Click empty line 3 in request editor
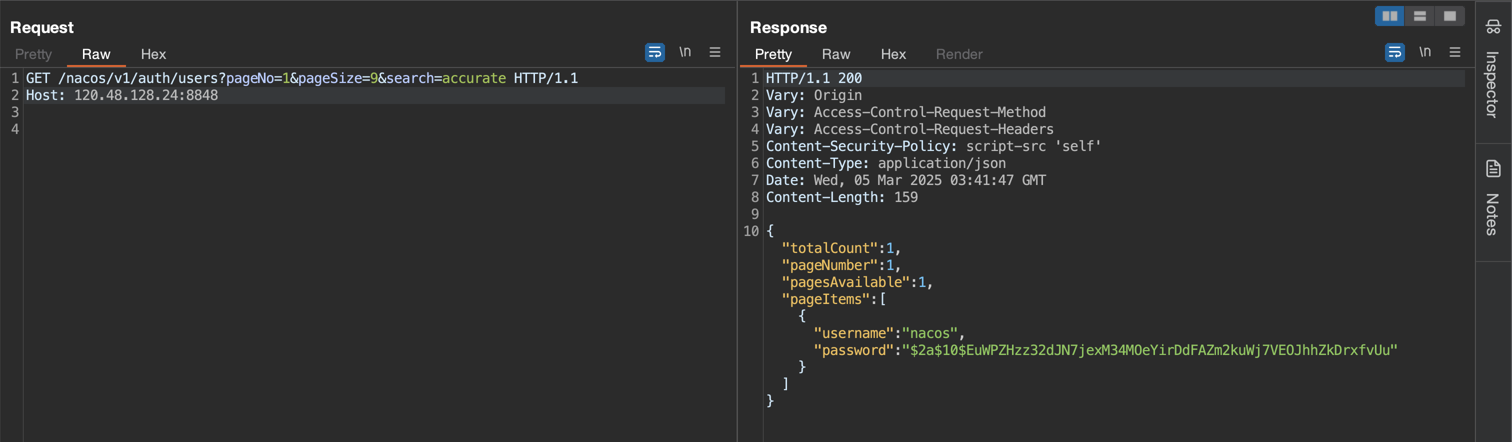The image size is (1512, 442). pyautogui.click(x=375, y=112)
